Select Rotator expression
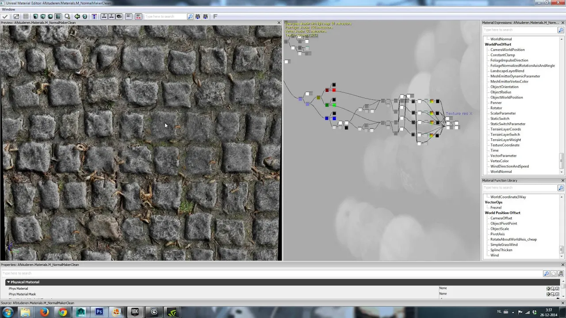This screenshot has width=566, height=318. [x=496, y=108]
